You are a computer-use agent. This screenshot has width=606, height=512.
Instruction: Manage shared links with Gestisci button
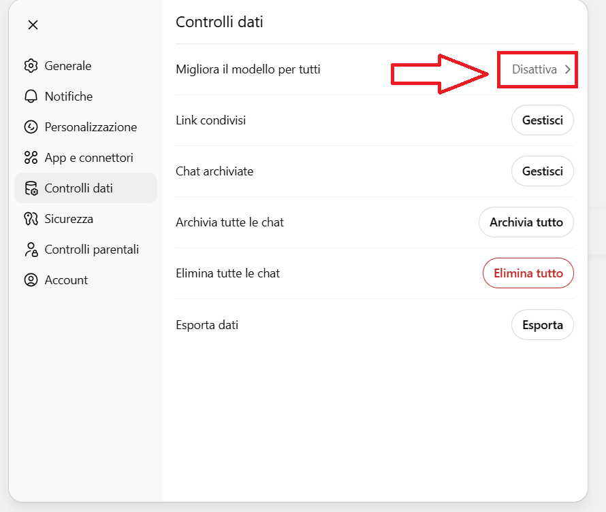pos(542,120)
